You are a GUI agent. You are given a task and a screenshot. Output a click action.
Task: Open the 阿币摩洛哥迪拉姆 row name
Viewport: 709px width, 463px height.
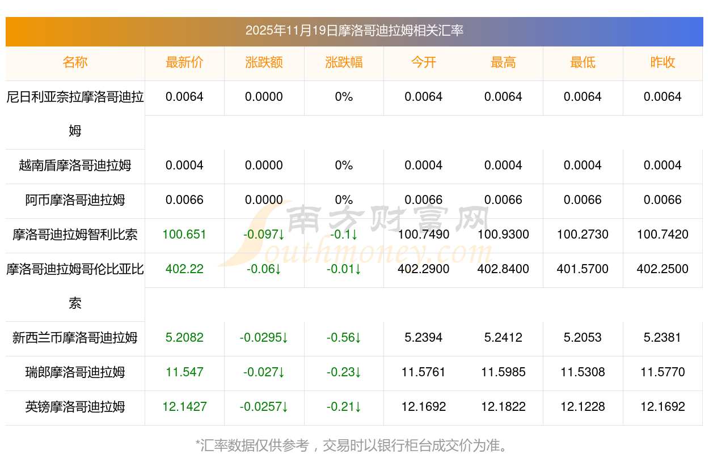pos(75,200)
